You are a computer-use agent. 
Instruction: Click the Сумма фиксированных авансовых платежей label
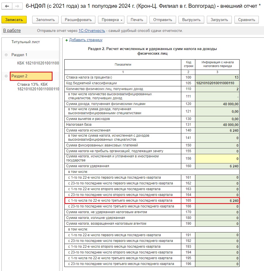click(x=102, y=145)
